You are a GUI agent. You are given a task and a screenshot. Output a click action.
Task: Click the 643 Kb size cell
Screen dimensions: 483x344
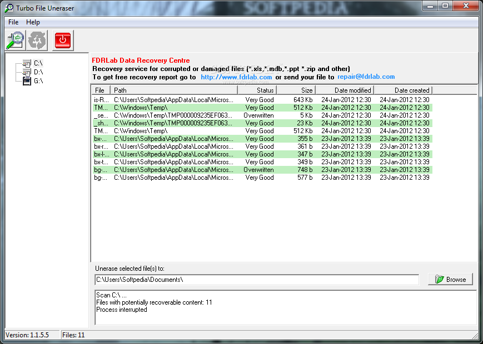[303, 100]
